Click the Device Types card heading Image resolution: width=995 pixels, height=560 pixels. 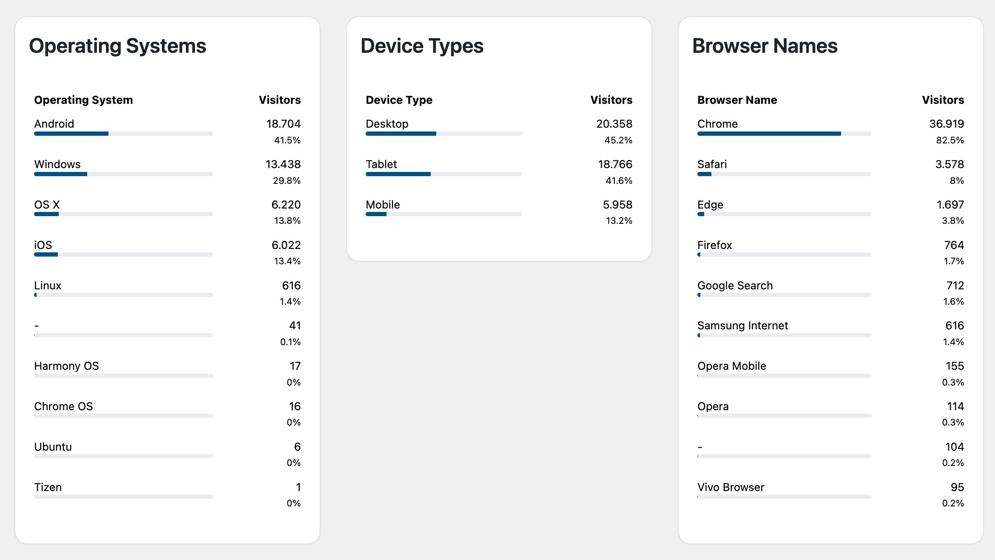point(422,46)
